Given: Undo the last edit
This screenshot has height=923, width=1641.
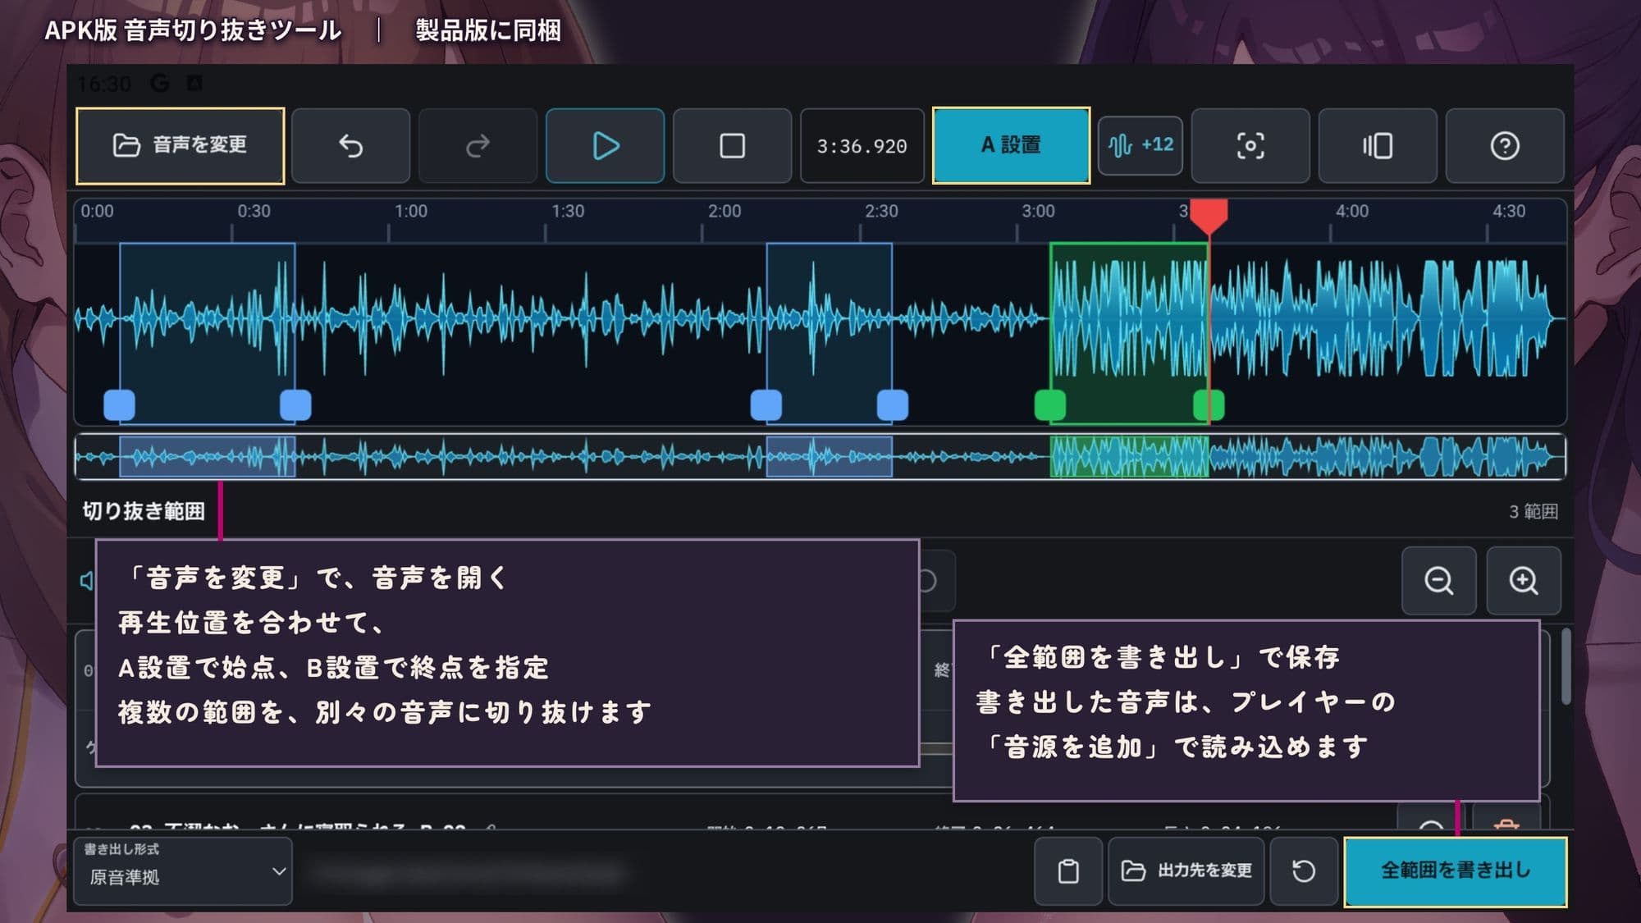Looking at the screenshot, I should point(350,145).
